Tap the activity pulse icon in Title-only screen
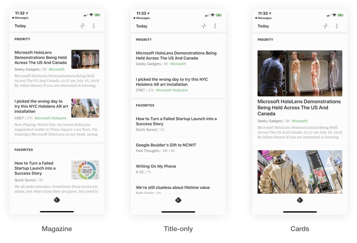Image resolution: width=357 pixels, height=243 pixels. (x=204, y=26)
